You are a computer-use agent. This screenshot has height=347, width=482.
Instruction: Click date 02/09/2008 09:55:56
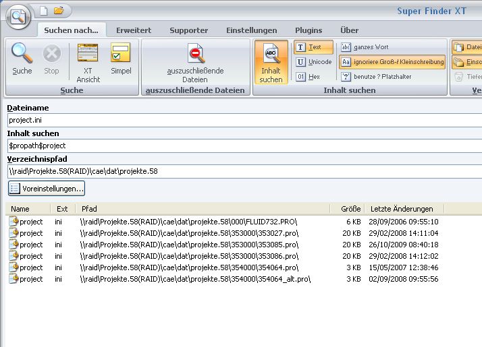tap(403, 279)
